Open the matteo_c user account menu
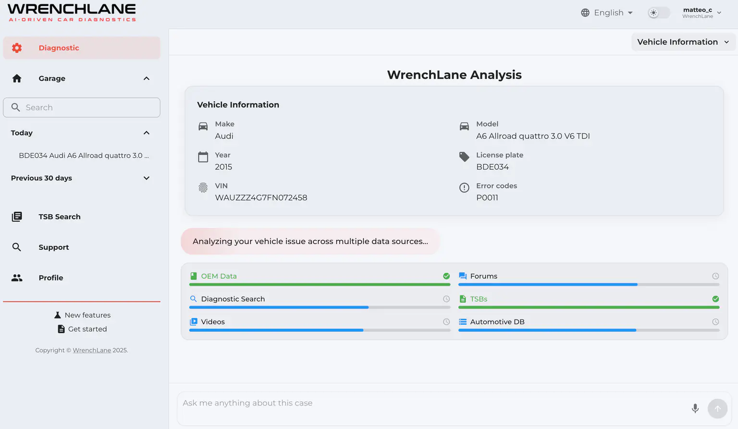Viewport: 738px width, 429px height. (x=701, y=13)
